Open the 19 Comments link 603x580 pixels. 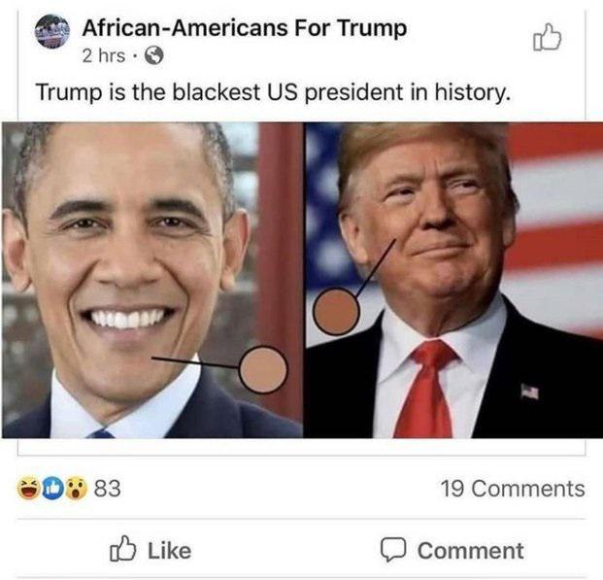[513, 489]
